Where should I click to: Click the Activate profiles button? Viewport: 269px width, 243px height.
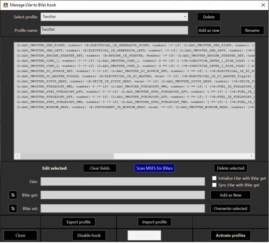tap(230, 235)
